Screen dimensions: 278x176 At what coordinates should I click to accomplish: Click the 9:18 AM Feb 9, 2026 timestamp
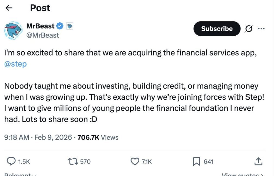coord(38,137)
